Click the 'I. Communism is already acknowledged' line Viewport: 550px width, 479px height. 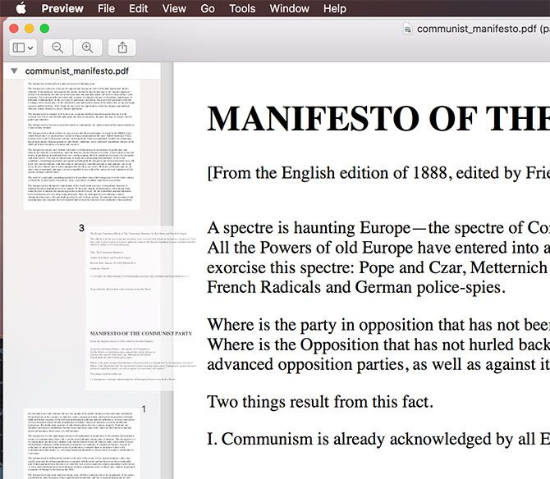378,439
